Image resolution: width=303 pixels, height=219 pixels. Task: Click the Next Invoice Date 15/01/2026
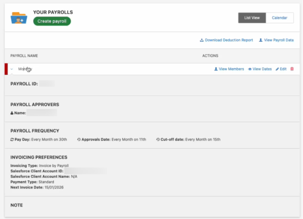click(54, 187)
